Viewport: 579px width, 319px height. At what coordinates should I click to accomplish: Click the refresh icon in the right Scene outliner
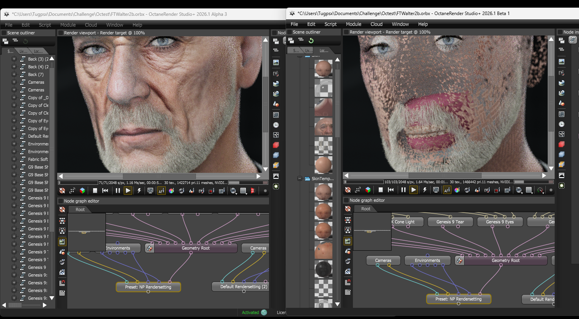pyautogui.click(x=311, y=41)
